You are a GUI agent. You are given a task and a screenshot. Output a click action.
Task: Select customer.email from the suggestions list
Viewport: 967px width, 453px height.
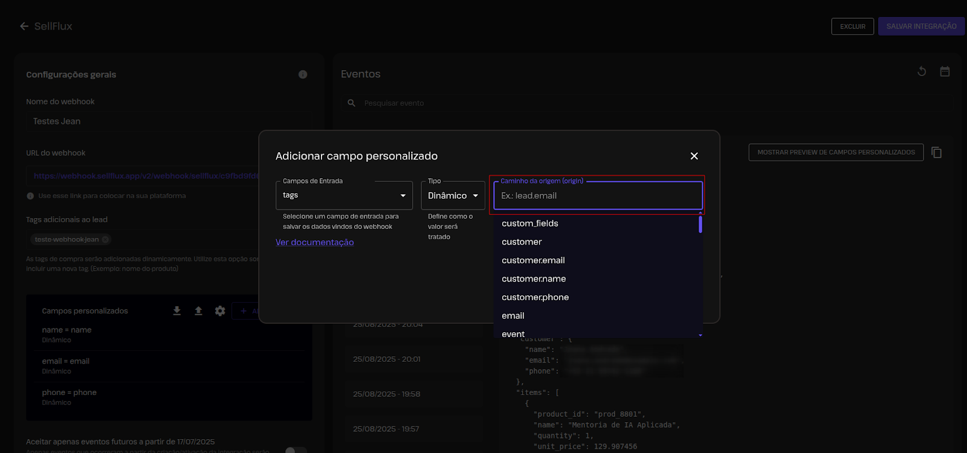point(533,260)
